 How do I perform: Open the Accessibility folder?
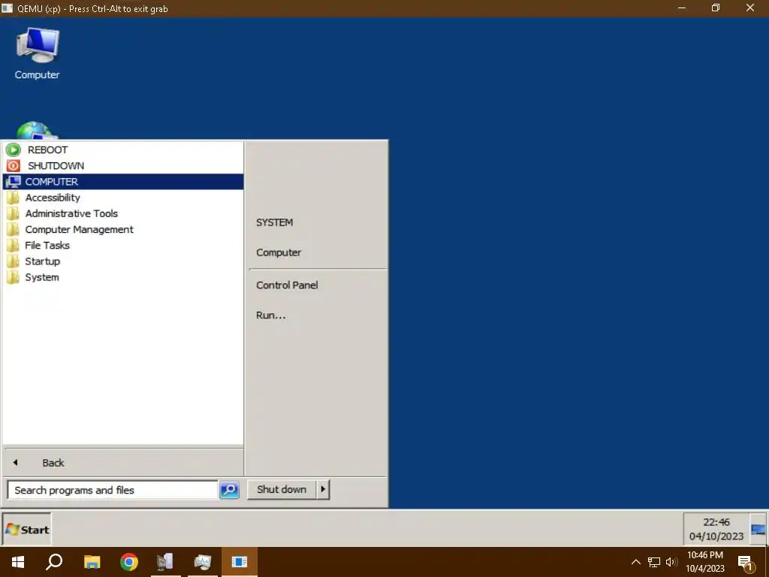point(123,198)
